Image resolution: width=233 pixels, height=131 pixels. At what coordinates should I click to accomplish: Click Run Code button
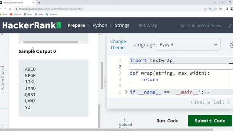pos(167,121)
